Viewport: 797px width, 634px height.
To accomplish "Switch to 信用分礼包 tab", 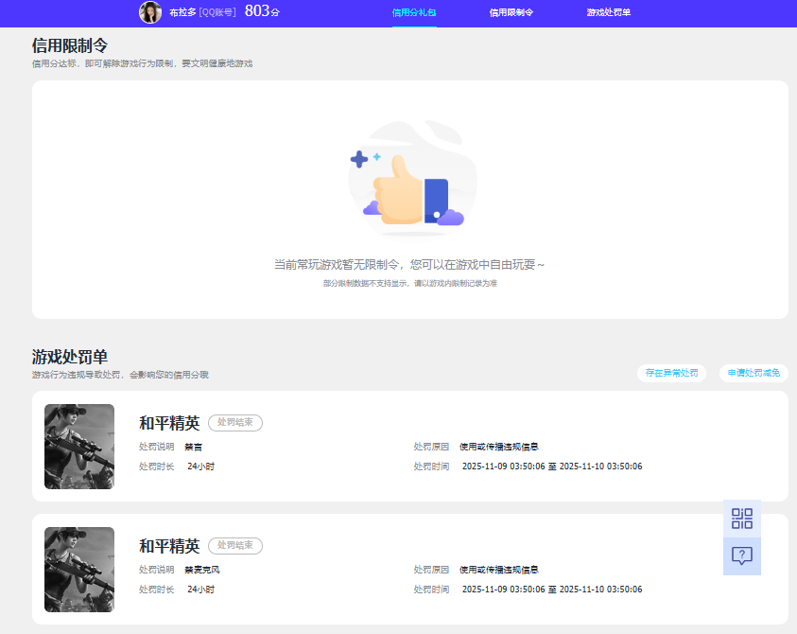I will [414, 12].
